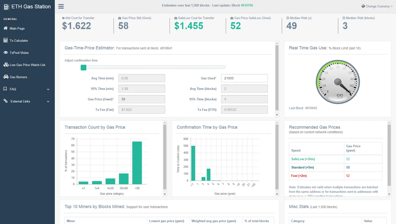Click the calculator icon beside Tx Calculator

[x=6, y=40]
